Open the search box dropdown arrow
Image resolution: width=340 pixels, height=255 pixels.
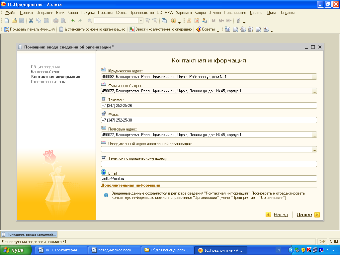tap(141, 21)
